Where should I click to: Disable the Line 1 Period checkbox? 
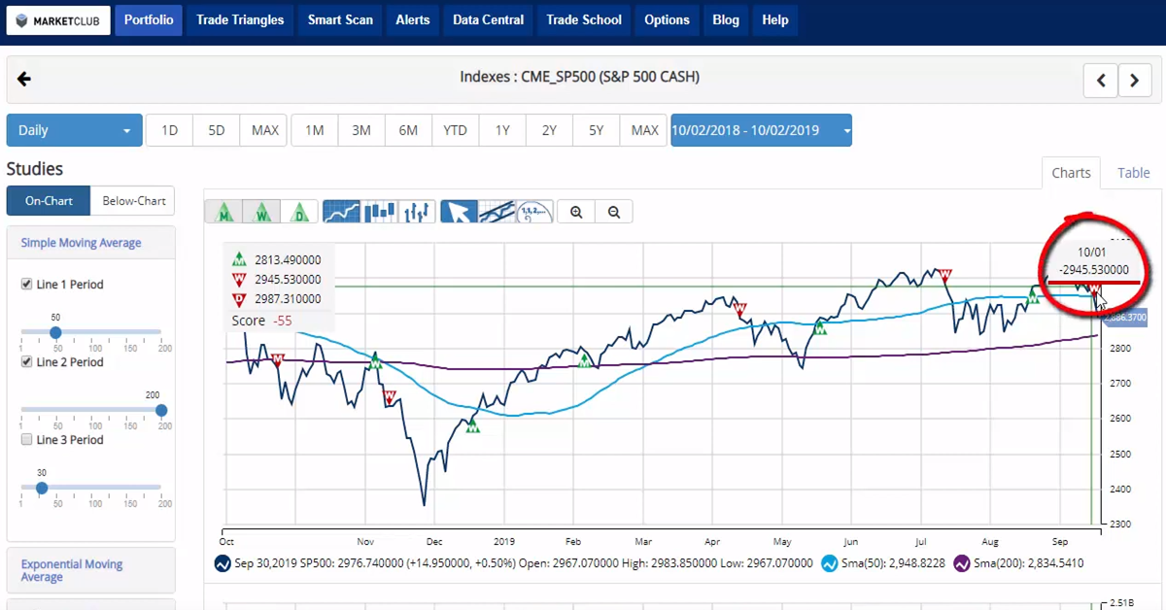click(26, 284)
